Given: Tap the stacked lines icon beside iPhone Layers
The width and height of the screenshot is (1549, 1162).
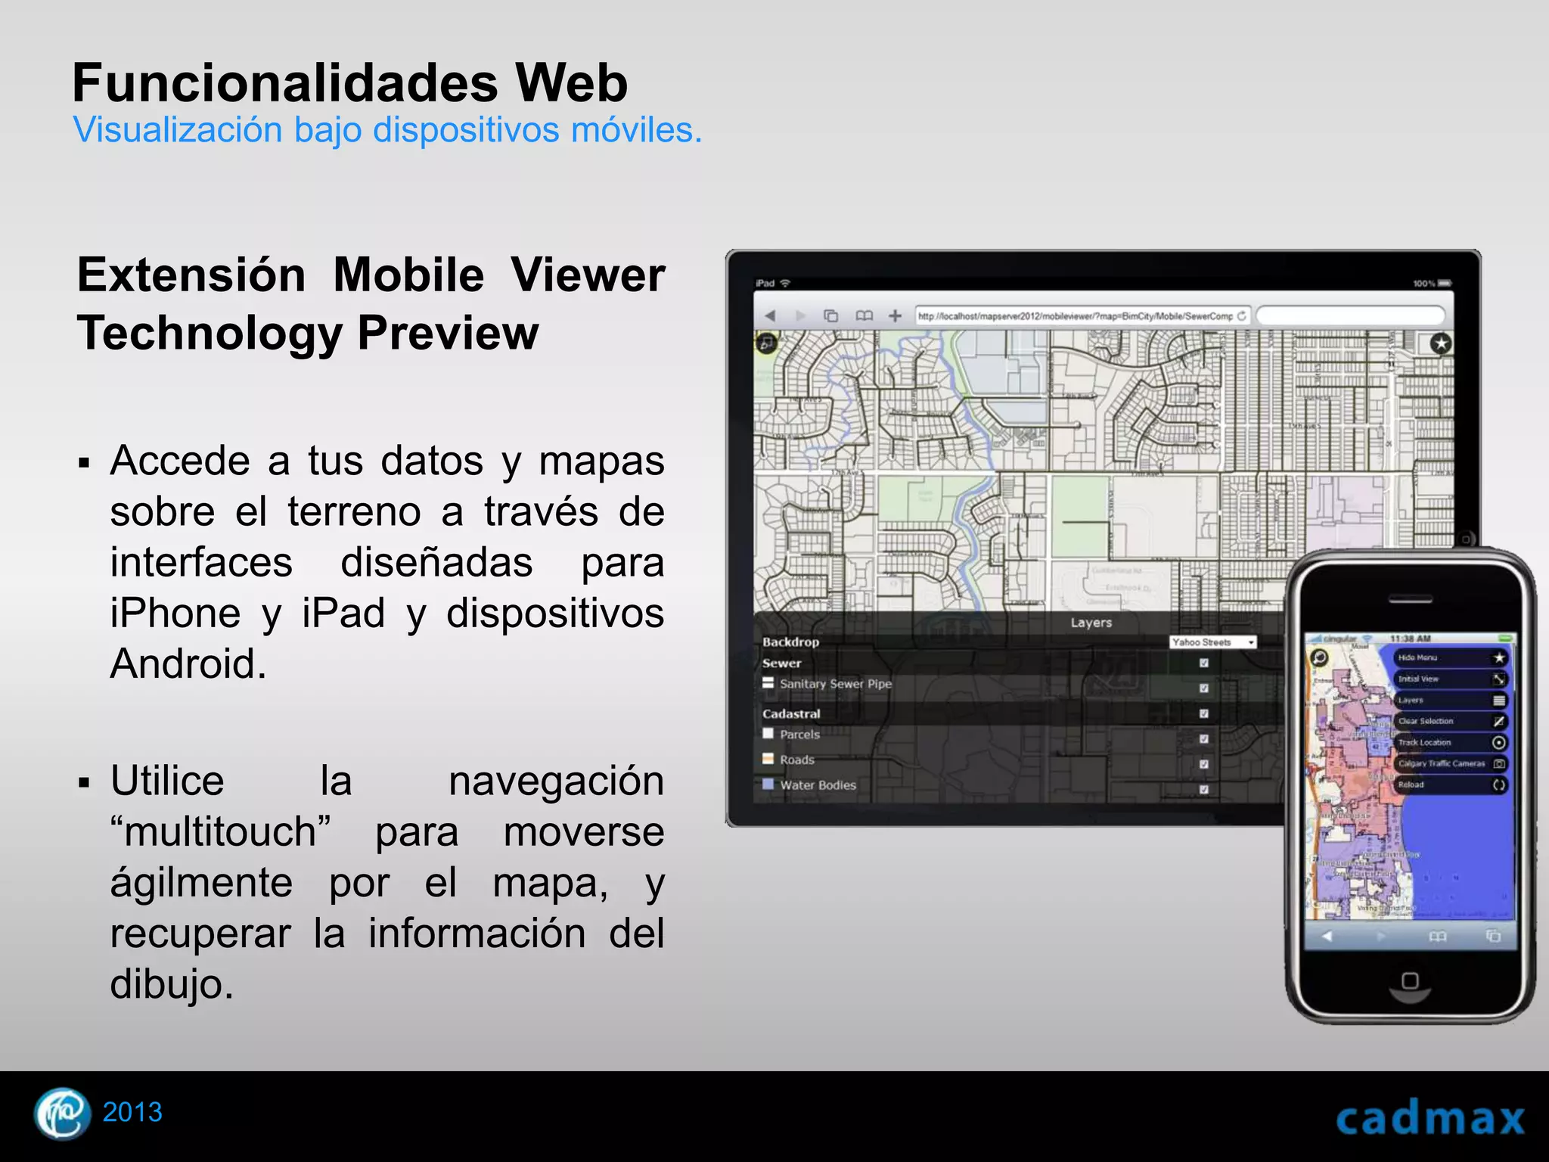Looking at the screenshot, I should [1499, 700].
